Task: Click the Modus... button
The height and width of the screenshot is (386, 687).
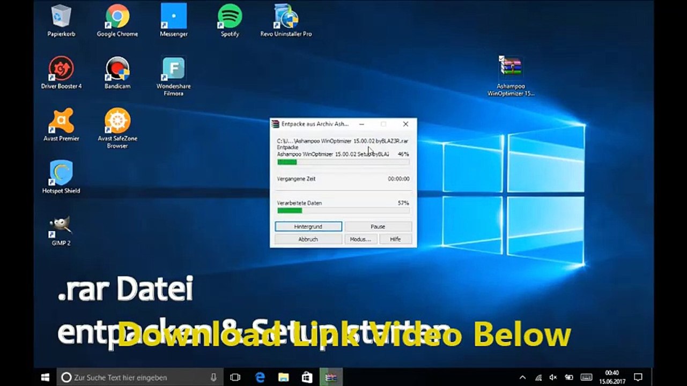Action: (360, 239)
